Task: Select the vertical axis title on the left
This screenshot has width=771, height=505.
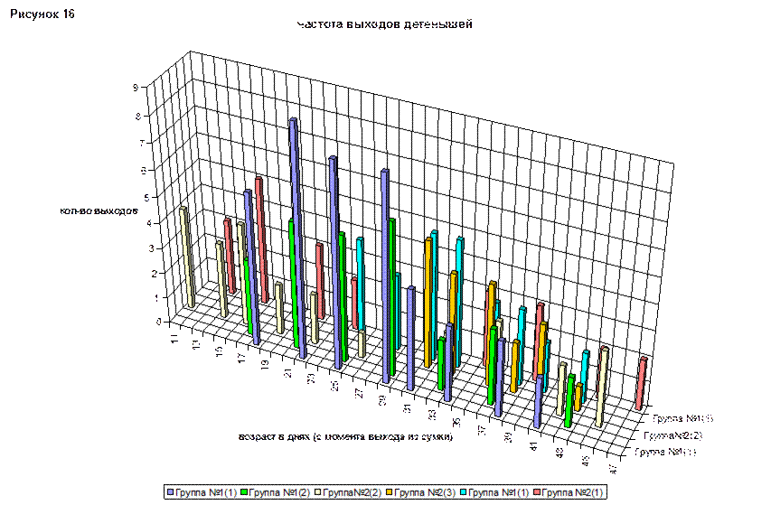Action: (x=99, y=211)
